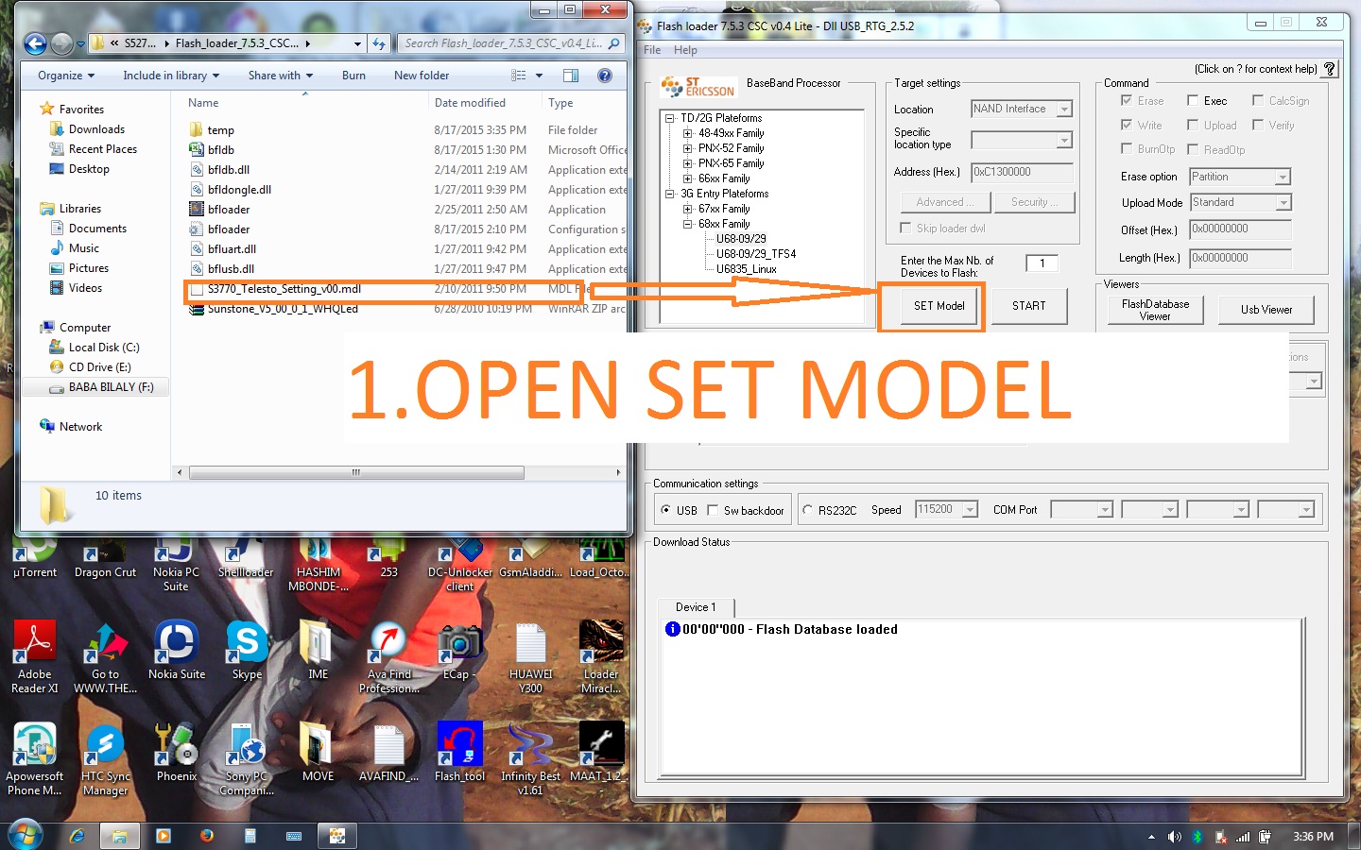Launch Adobe Reader XI desktop icon
The image size is (1361, 850).
[35, 656]
